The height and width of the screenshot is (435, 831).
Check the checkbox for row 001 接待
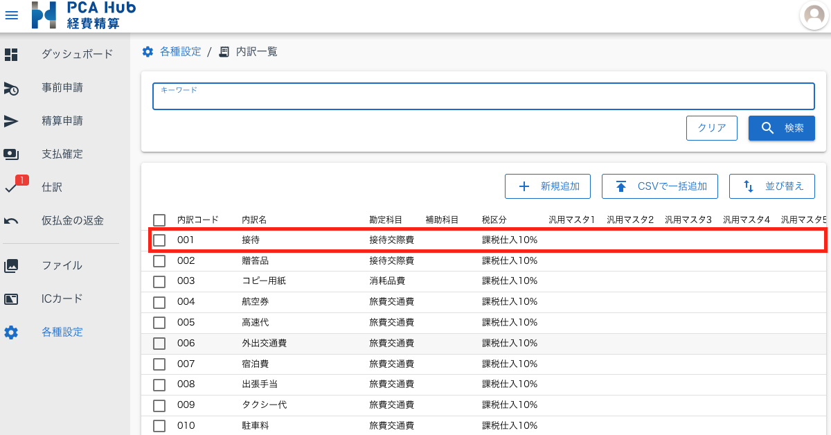tap(159, 240)
